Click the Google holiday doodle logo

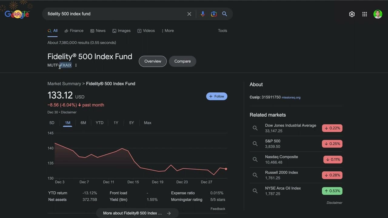(x=17, y=14)
